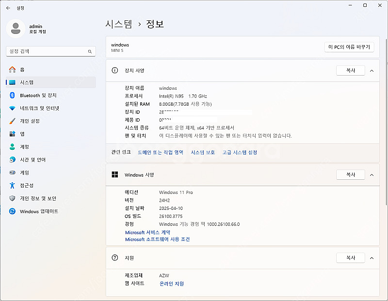The width and height of the screenshot is (388, 301).
Task: Go to 개인 설정 page
Action: (51, 121)
